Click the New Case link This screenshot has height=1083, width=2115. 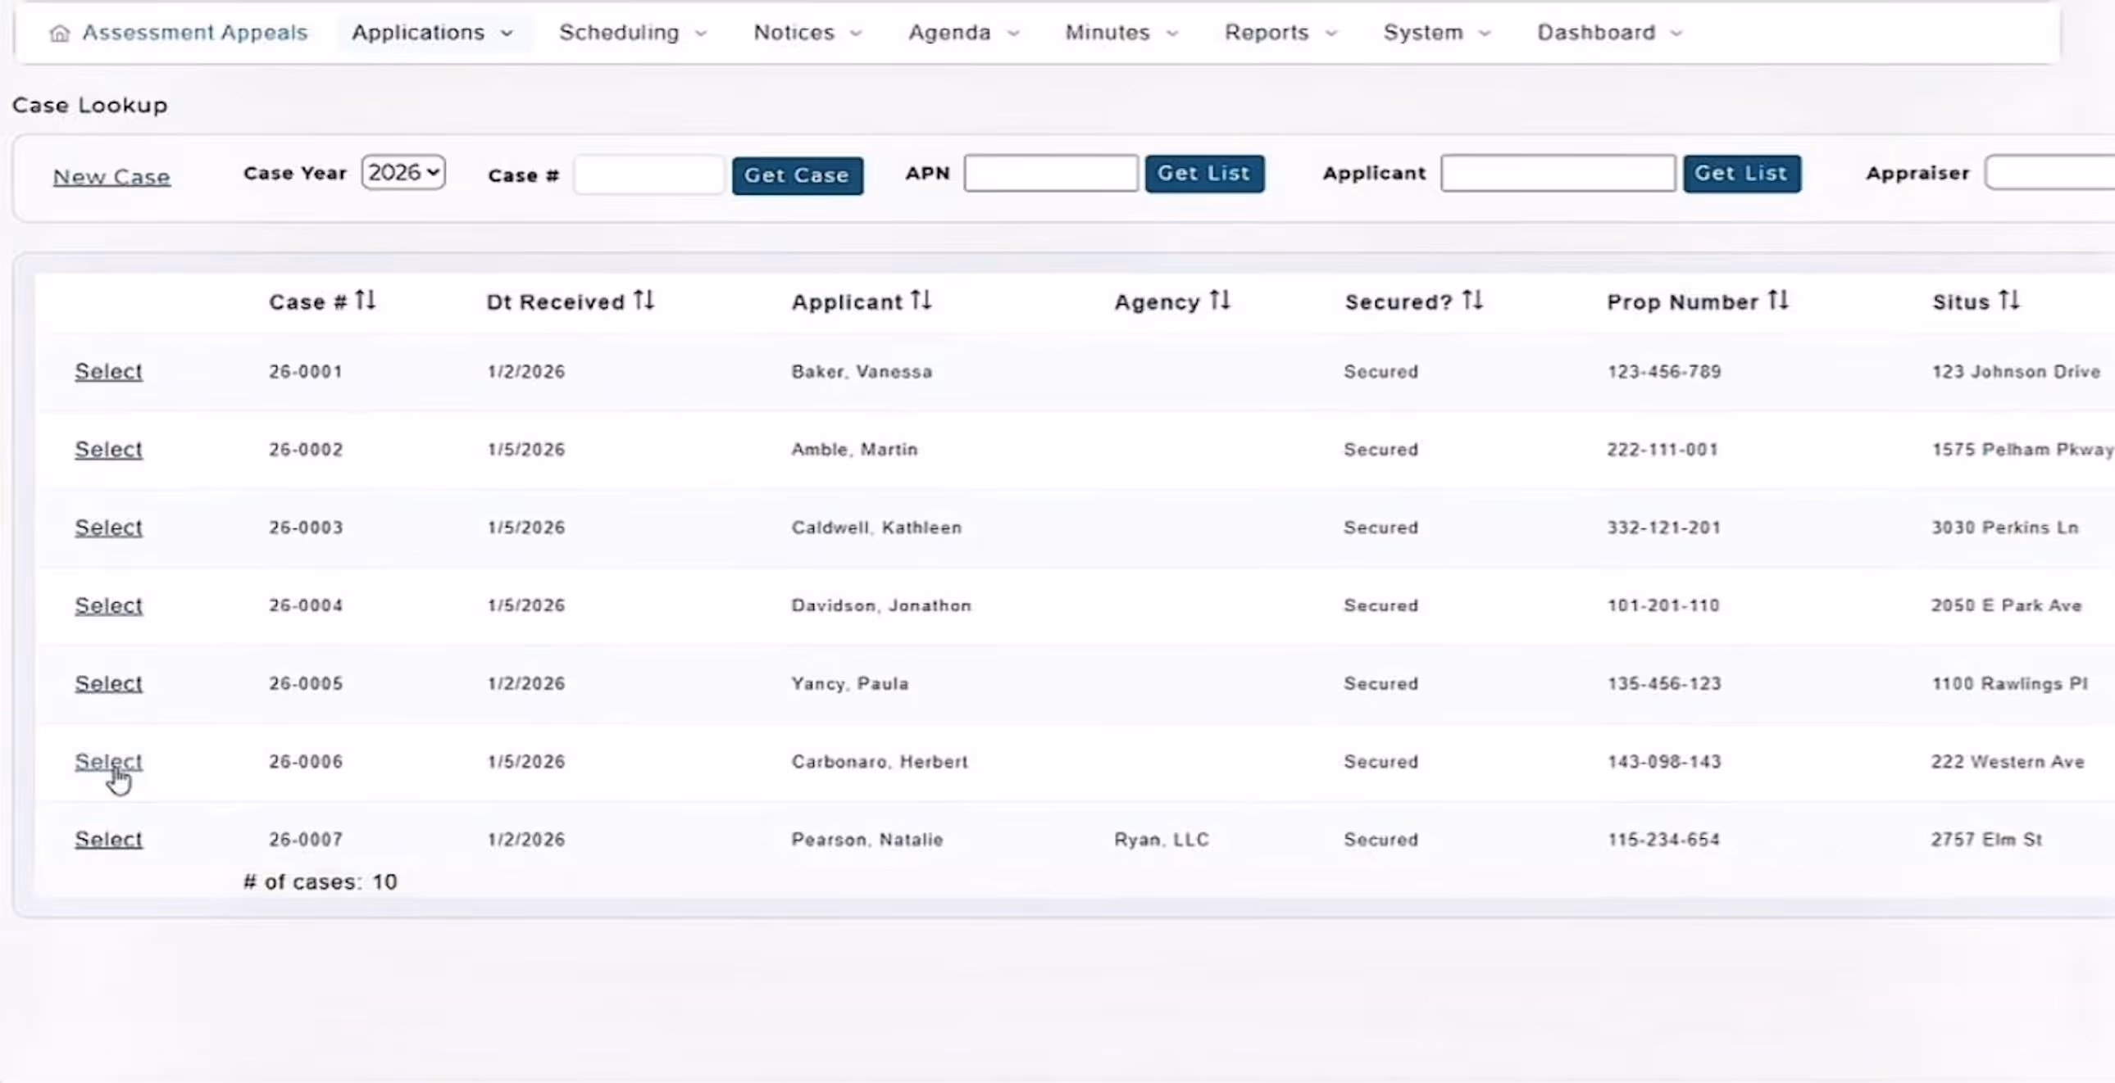[111, 176]
